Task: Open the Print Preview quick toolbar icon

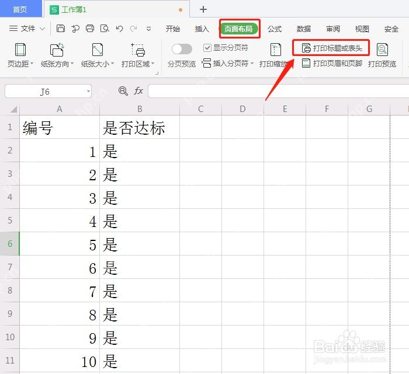Action: [x=105, y=28]
